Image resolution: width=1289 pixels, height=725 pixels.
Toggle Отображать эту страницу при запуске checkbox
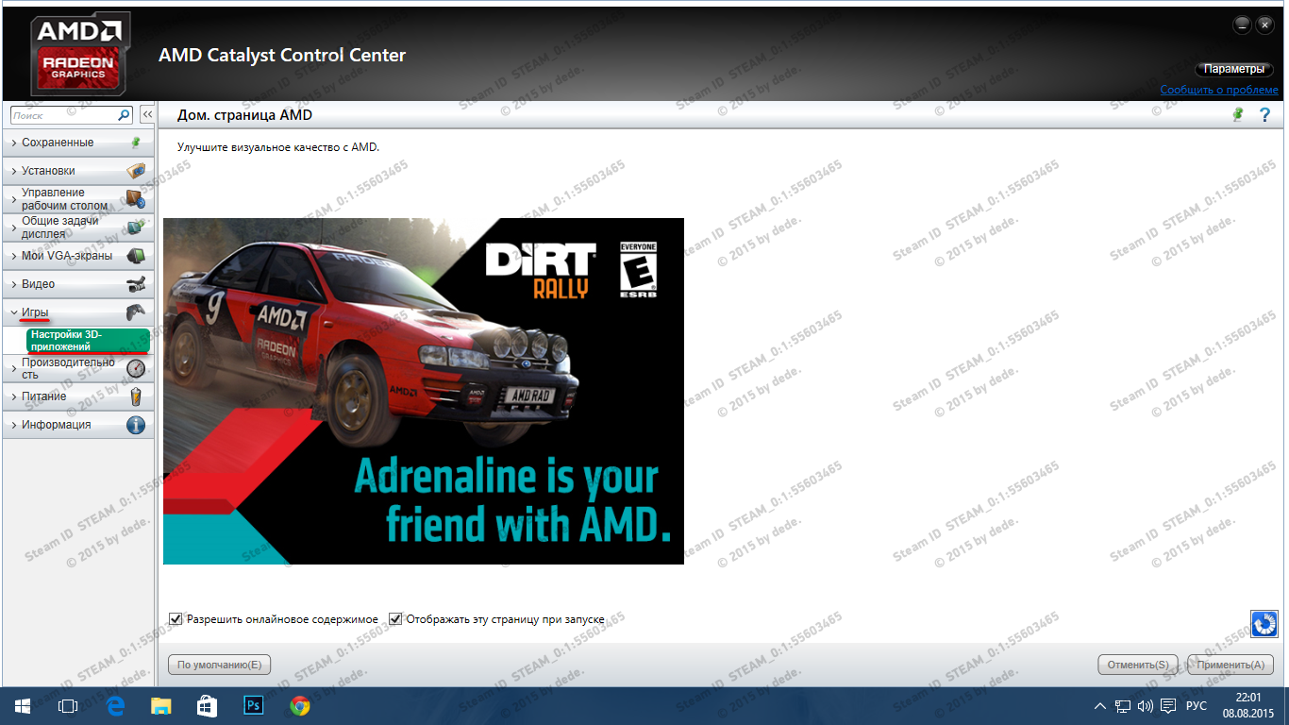click(395, 619)
